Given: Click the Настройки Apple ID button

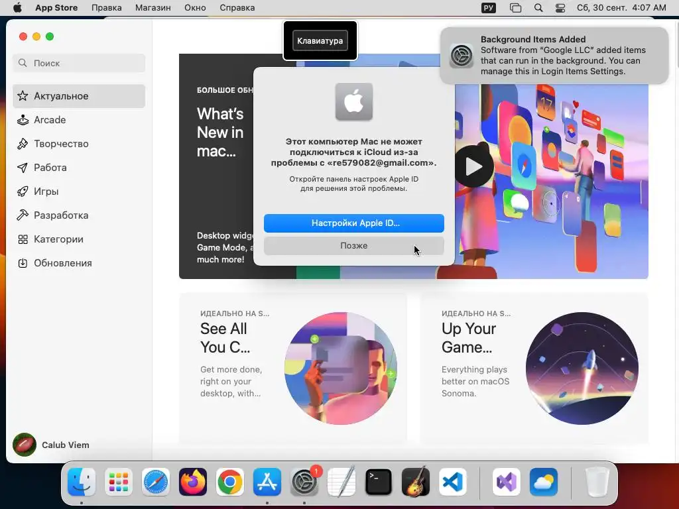Looking at the screenshot, I should 354,223.
